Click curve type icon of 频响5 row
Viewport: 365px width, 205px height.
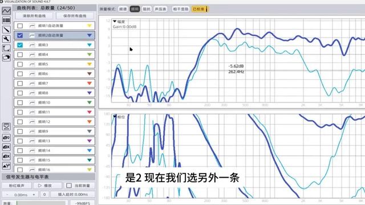[32, 64]
